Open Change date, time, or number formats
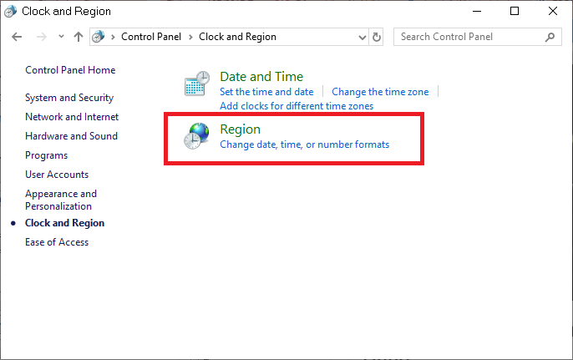 (304, 145)
